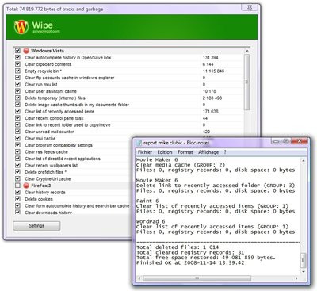Uncheck Clear rss feeds cache
This screenshot has height=291, width=317.
(x=17, y=151)
